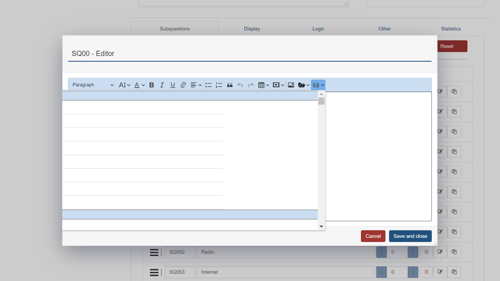
Task: Switch to the Display tab
Action: (252, 29)
